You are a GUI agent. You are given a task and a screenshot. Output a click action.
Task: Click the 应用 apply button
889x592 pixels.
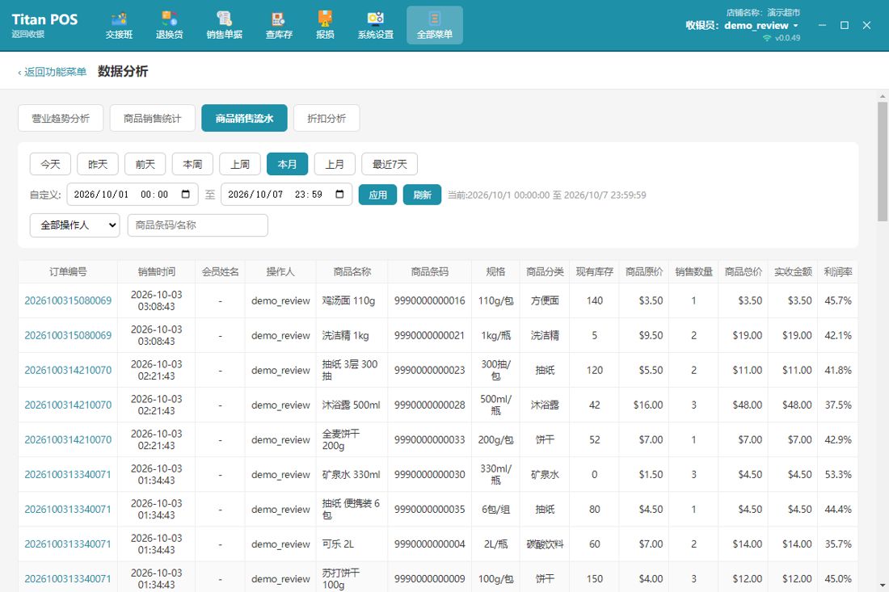[x=377, y=195]
